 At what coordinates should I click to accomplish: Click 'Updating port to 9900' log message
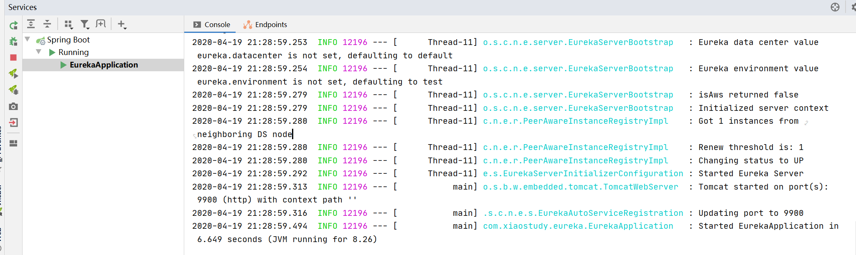click(x=751, y=213)
